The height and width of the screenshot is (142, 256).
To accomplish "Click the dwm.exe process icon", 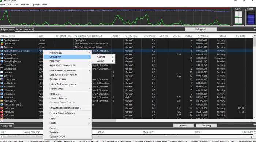I will pos(2,97).
